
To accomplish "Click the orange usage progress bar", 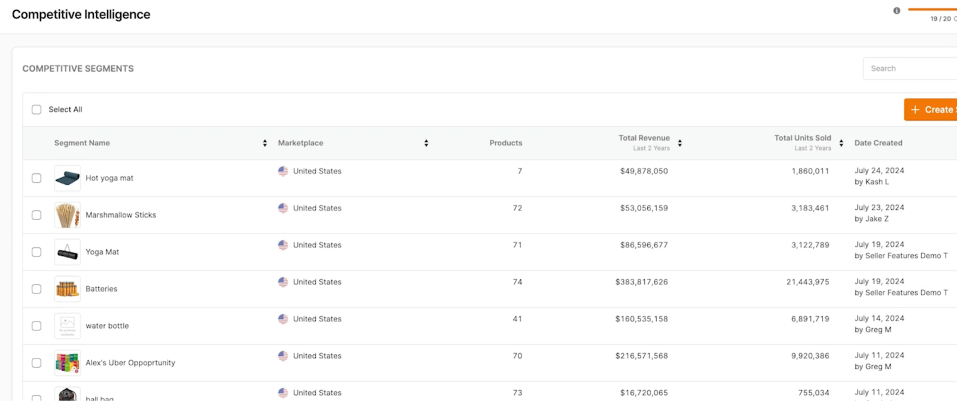I will (933, 10).
